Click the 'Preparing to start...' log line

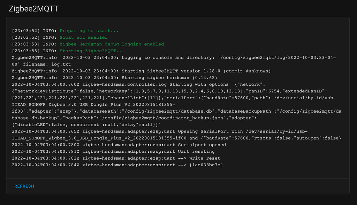[89, 31]
